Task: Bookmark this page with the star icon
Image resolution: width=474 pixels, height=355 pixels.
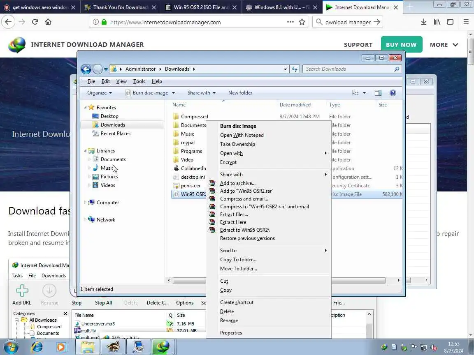Action: pos(302,22)
